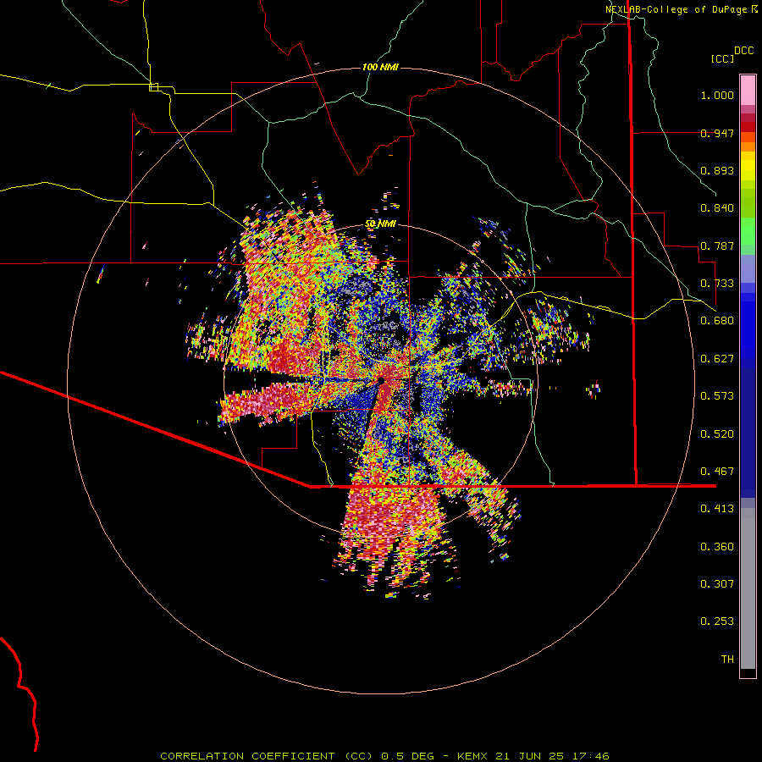This screenshot has height=762, width=762.
Task: Click the 0.360 legend value
Action: pyautogui.click(x=717, y=547)
